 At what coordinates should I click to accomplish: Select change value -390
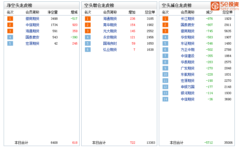click(x=74, y=37)
